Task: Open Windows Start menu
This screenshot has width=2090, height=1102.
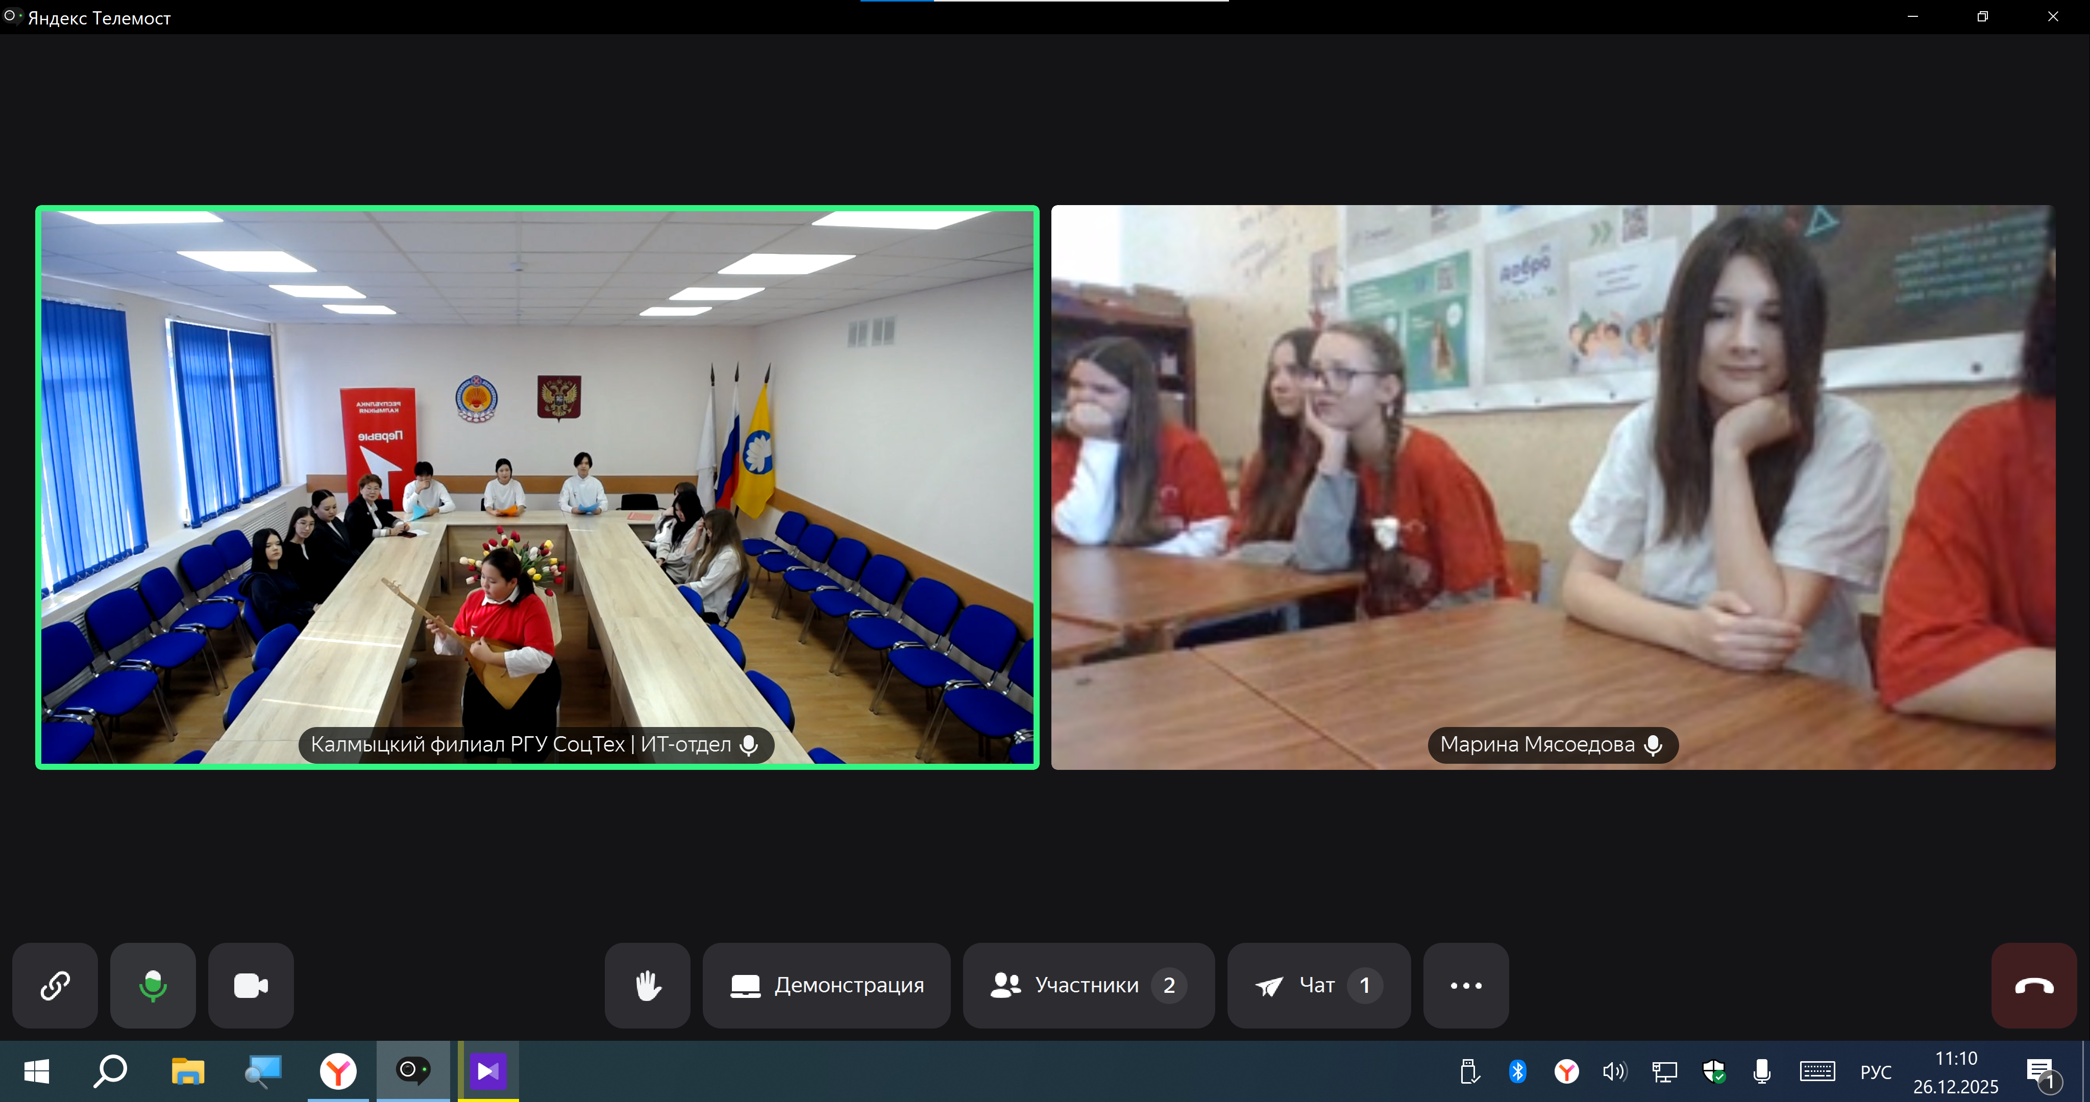Action: (36, 1071)
